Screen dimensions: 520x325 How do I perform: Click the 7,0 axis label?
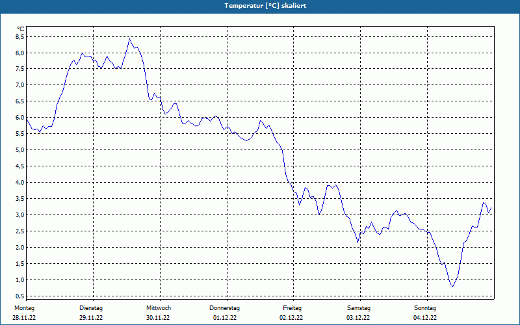pos(20,85)
